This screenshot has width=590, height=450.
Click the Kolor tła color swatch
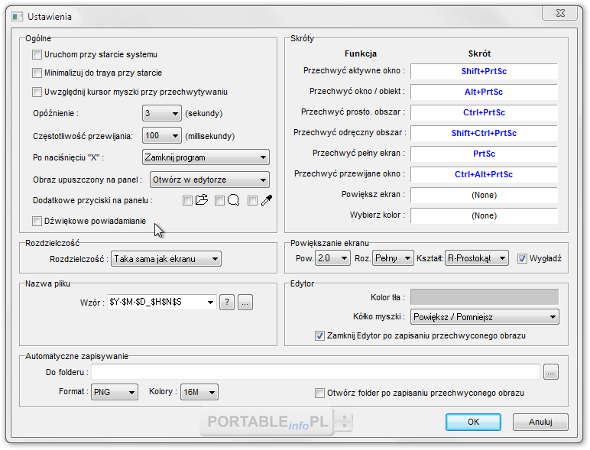(x=485, y=297)
